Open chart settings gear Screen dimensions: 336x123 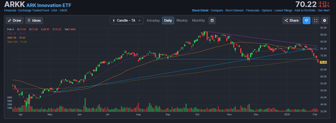(x=325, y=20)
